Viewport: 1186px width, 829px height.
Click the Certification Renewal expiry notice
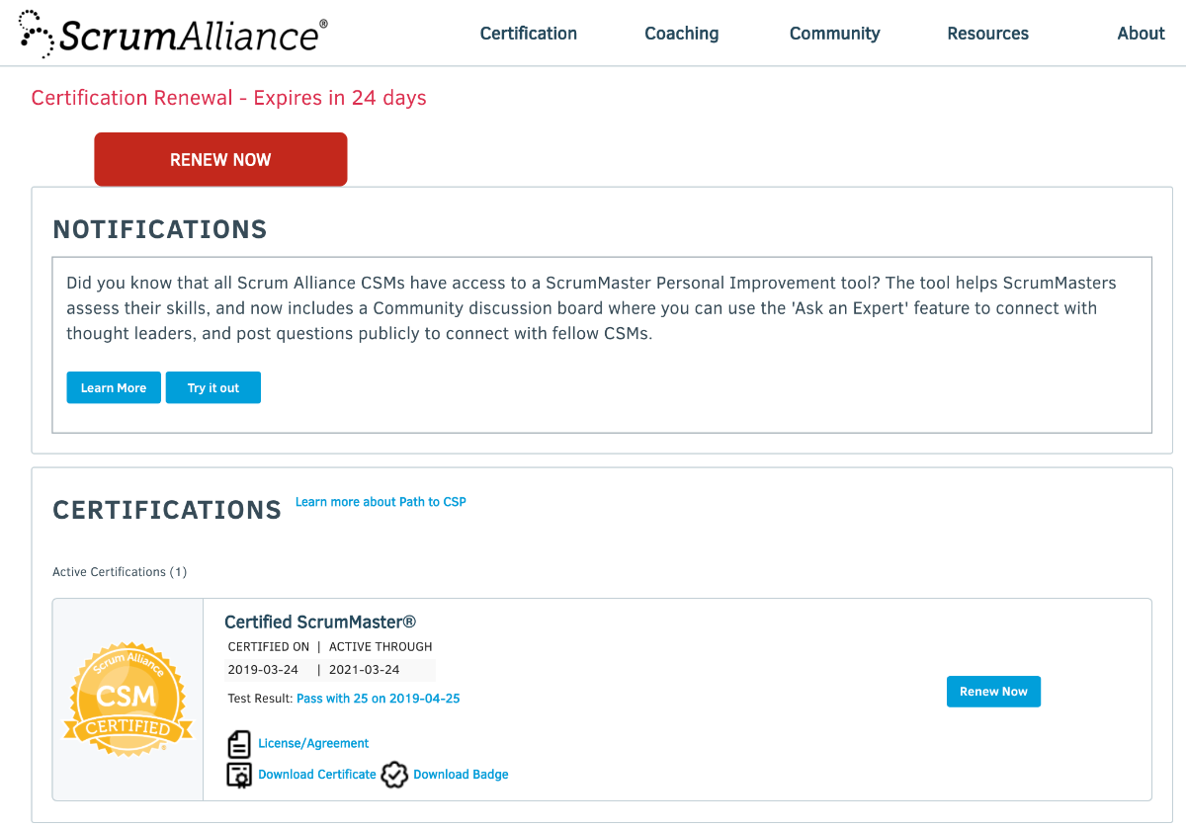[229, 98]
